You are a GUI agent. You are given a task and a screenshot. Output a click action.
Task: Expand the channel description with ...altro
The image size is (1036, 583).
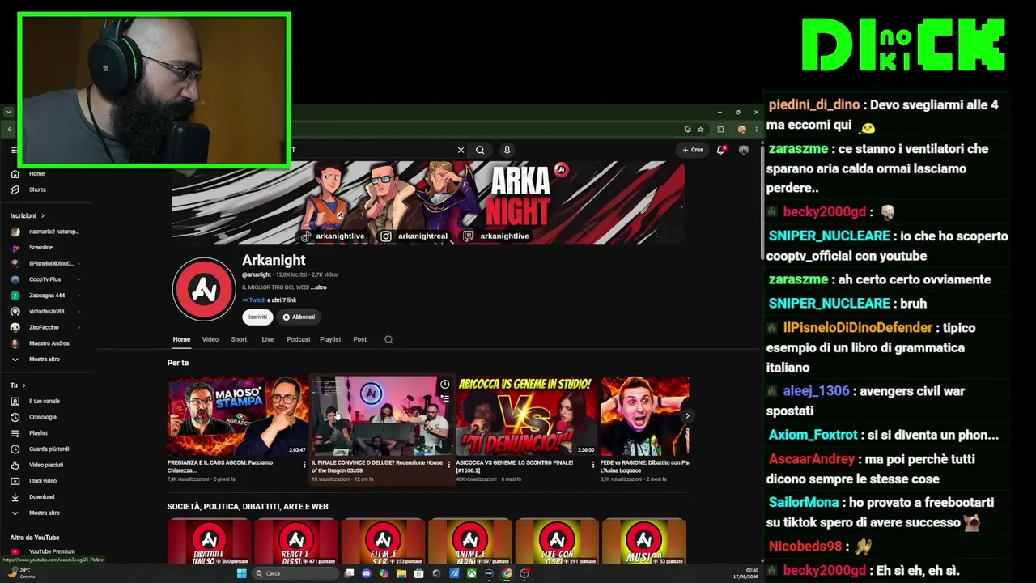[x=318, y=287]
